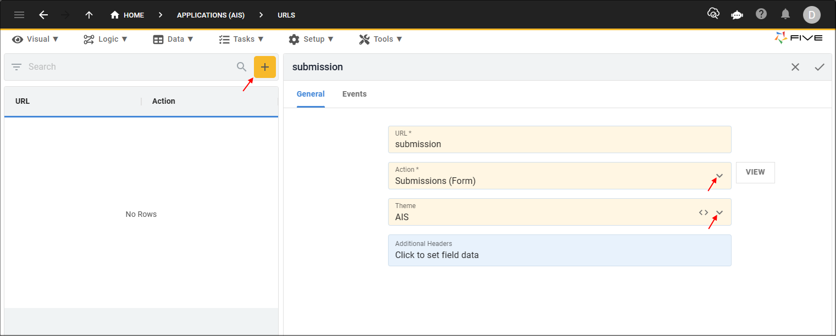836x336 pixels.
Task: Open the hamburger navigation menu
Action: click(x=19, y=15)
